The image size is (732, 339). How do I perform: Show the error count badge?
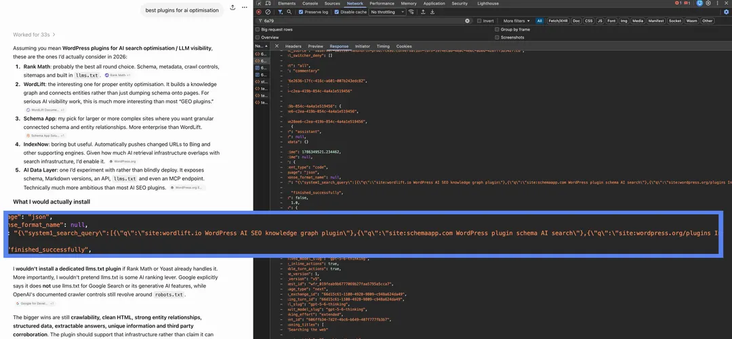pos(678,3)
